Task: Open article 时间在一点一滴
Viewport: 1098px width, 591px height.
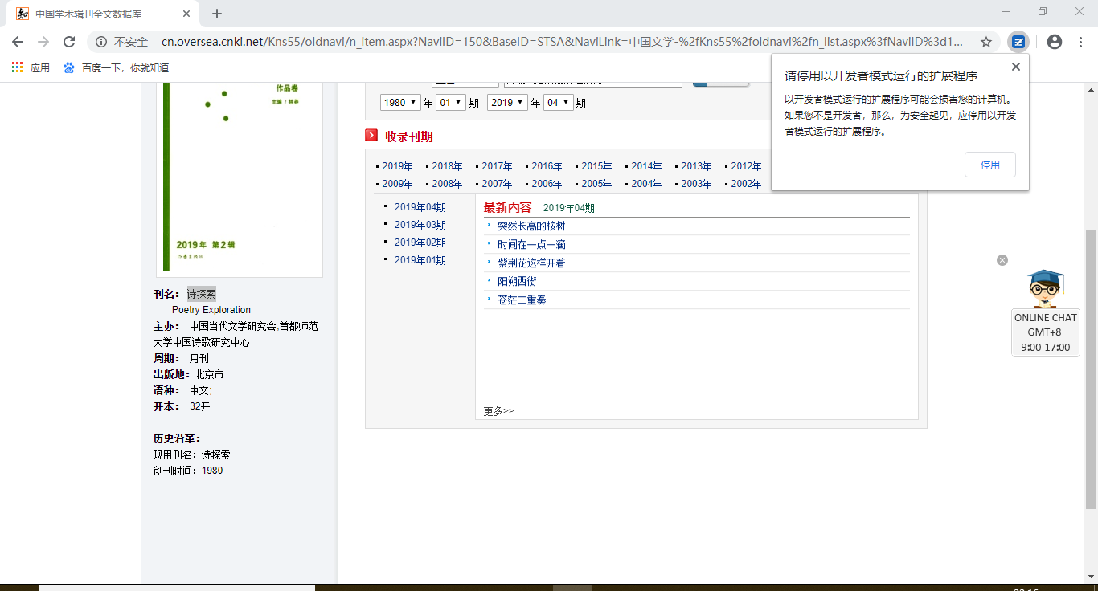Action: [x=531, y=245]
